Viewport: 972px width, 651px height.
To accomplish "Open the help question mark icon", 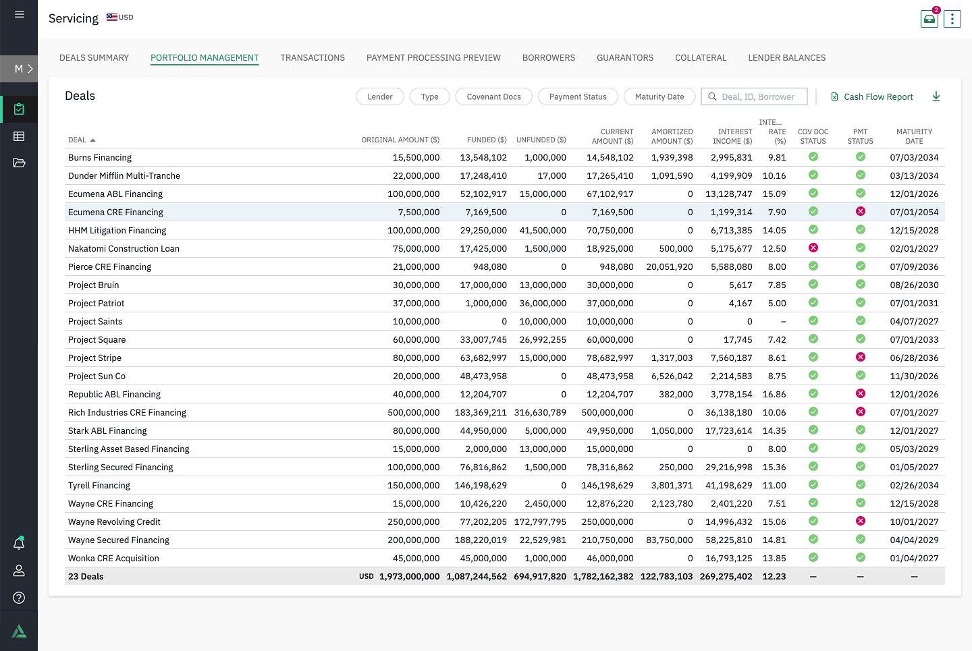I will point(19,598).
